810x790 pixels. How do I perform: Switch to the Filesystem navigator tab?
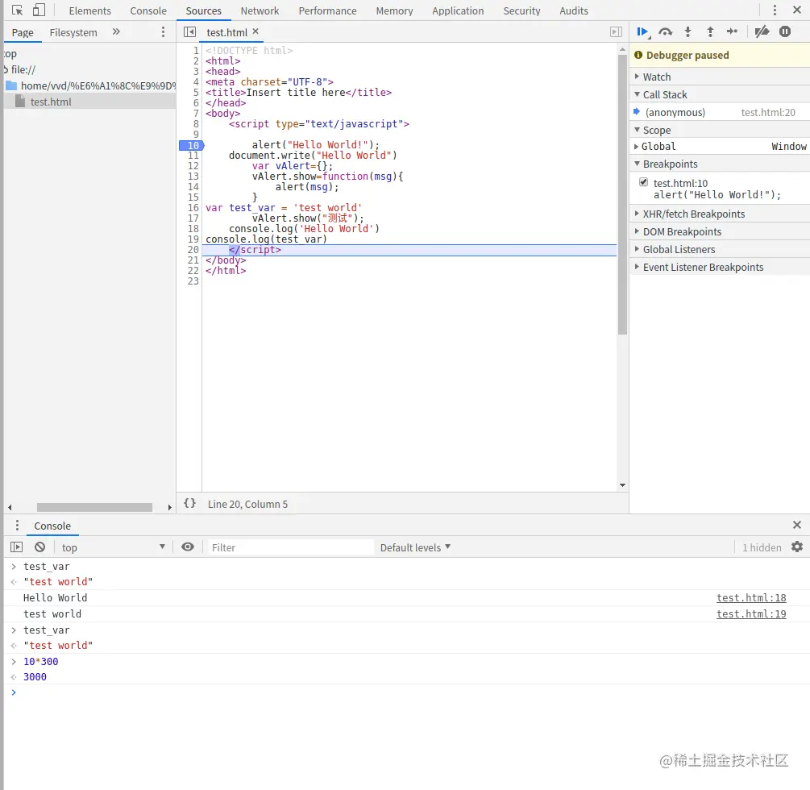point(73,32)
